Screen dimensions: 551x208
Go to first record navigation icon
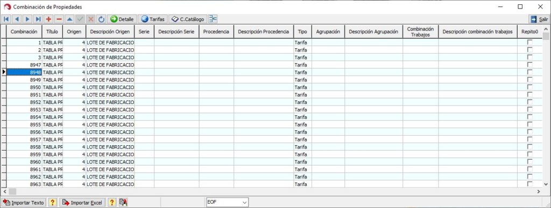(6, 19)
